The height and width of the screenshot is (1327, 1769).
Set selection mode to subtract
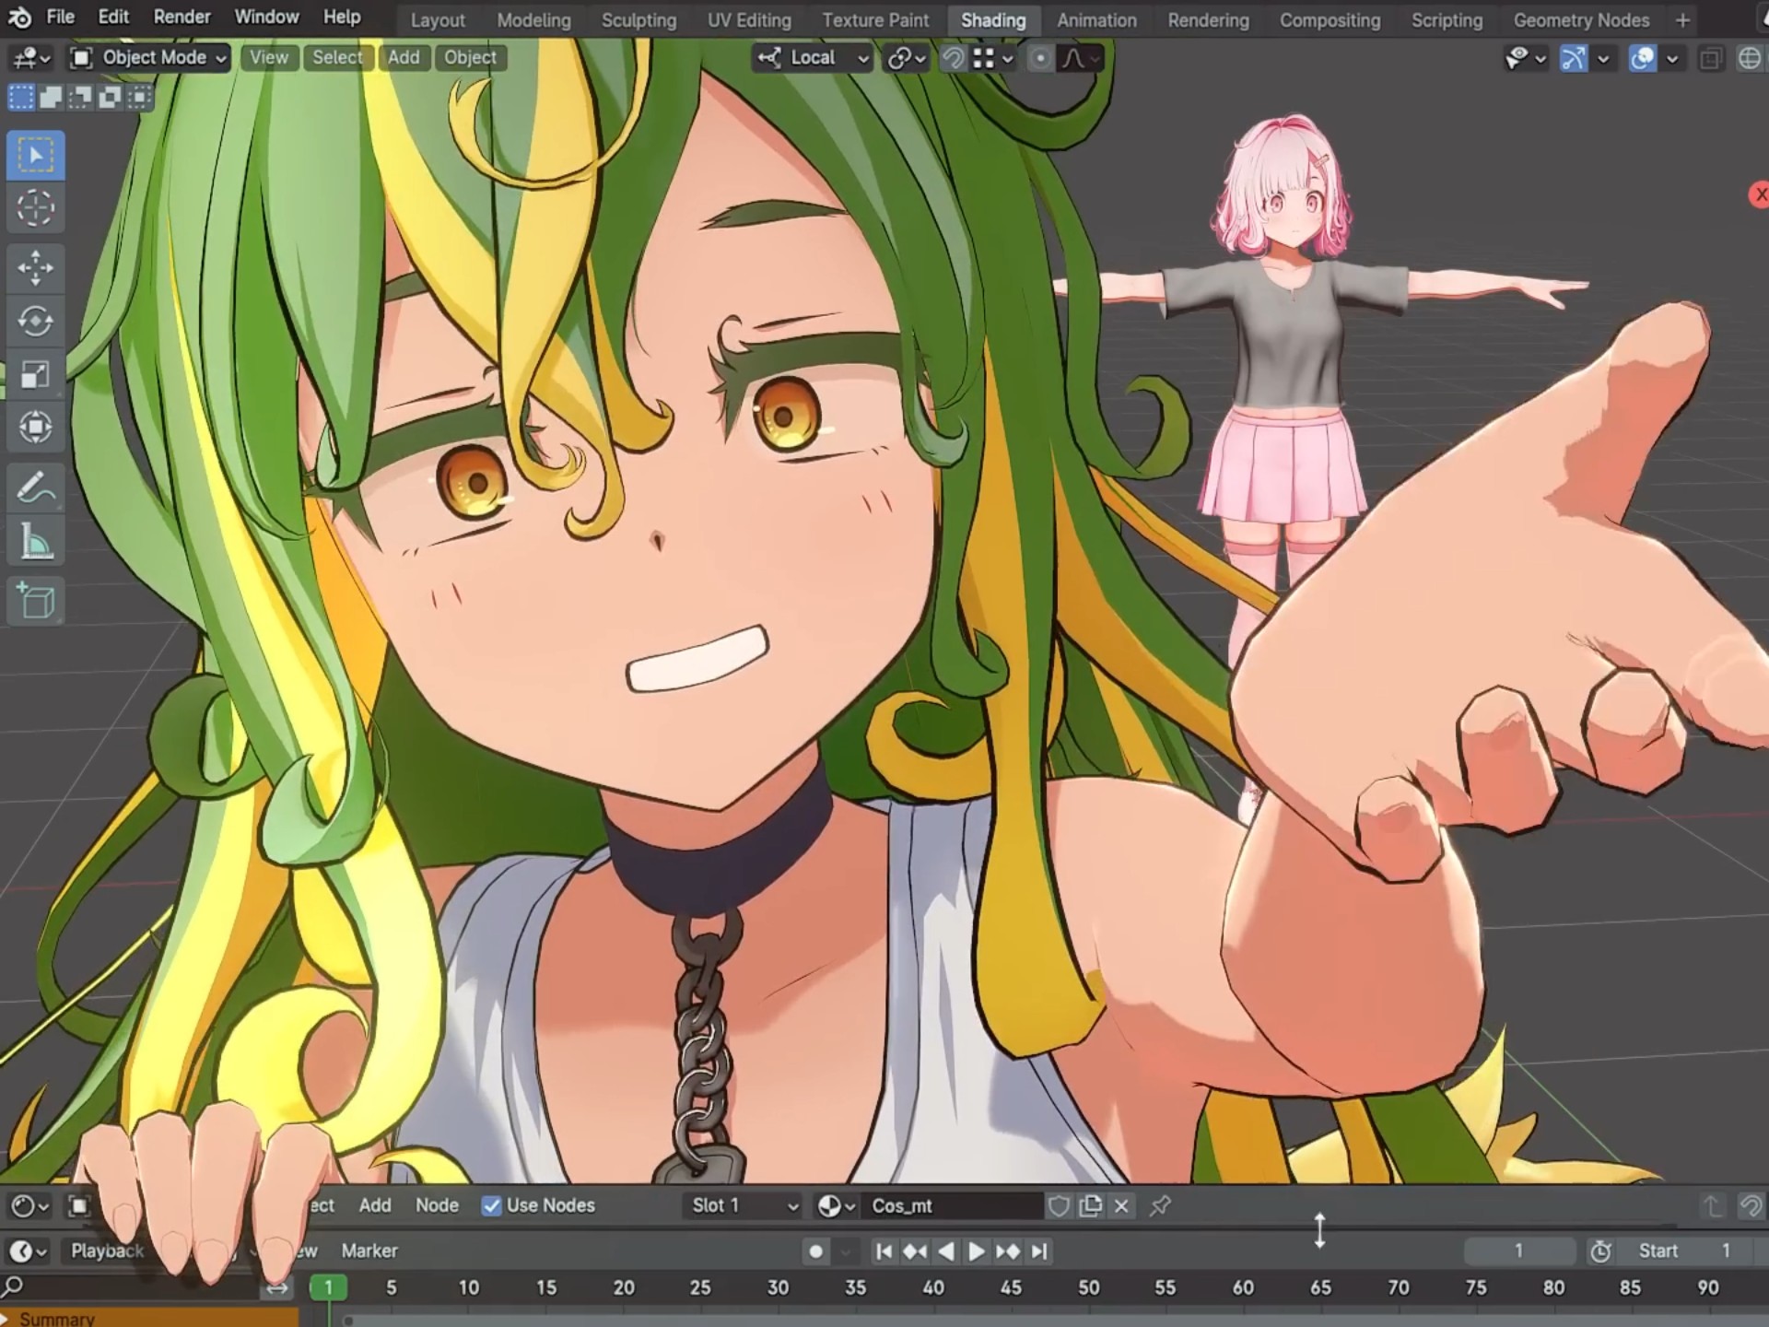(x=80, y=97)
